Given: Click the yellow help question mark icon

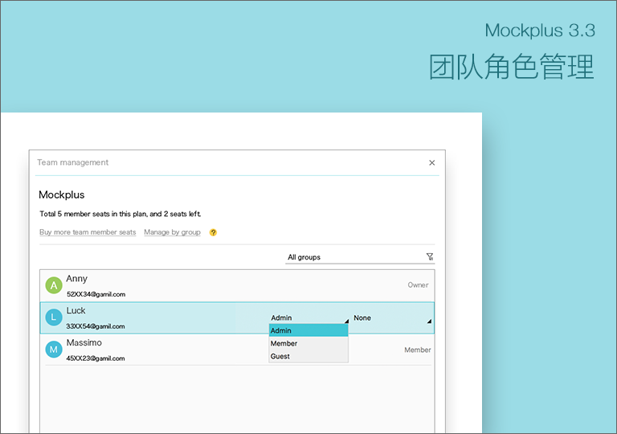Looking at the screenshot, I should point(213,232).
